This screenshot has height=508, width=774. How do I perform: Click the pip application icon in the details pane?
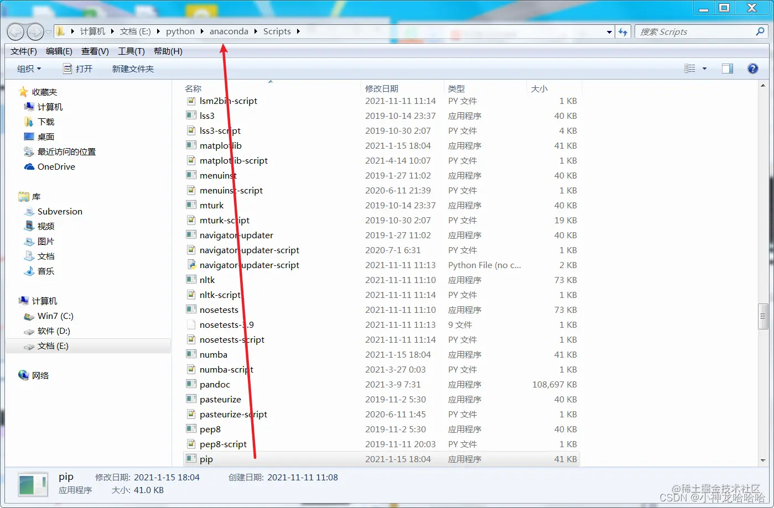tap(32, 484)
